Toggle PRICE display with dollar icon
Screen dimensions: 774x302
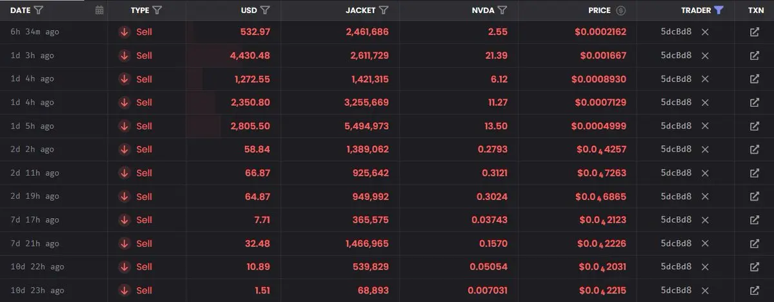(x=621, y=10)
